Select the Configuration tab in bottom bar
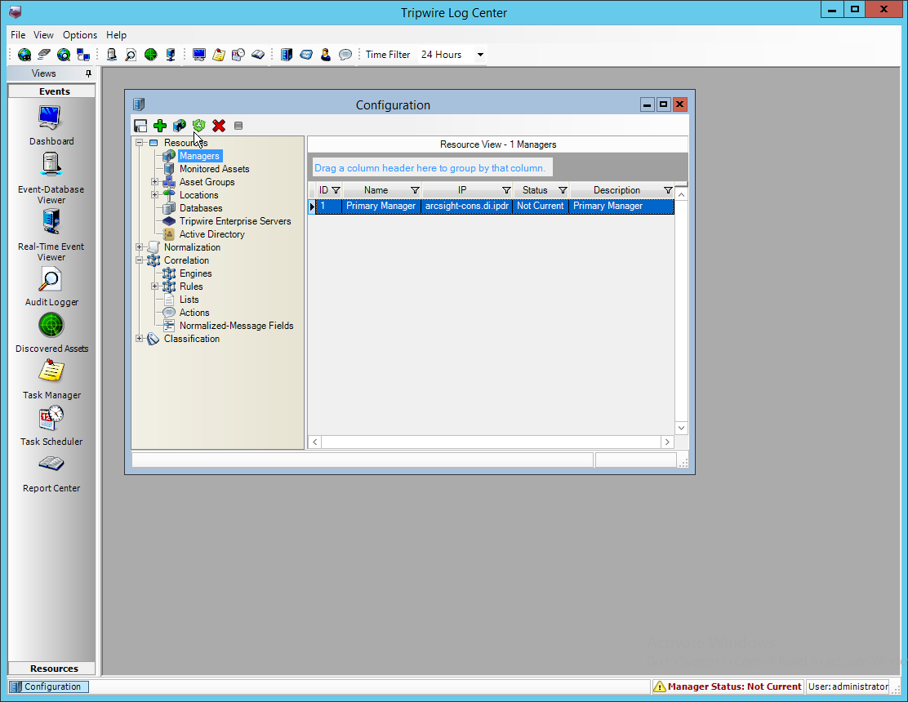The image size is (908, 702). (x=49, y=686)
